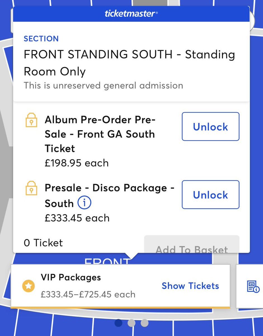Show Tickets for VIP Packages
The width and height of the screenshot is (263, 336).
(190, 286)
